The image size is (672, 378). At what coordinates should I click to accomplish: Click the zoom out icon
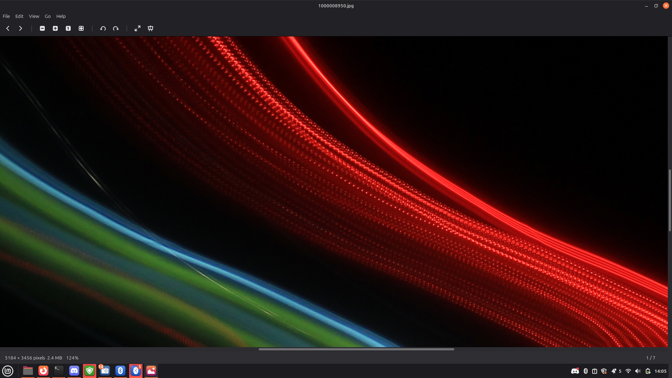(42, 28)
